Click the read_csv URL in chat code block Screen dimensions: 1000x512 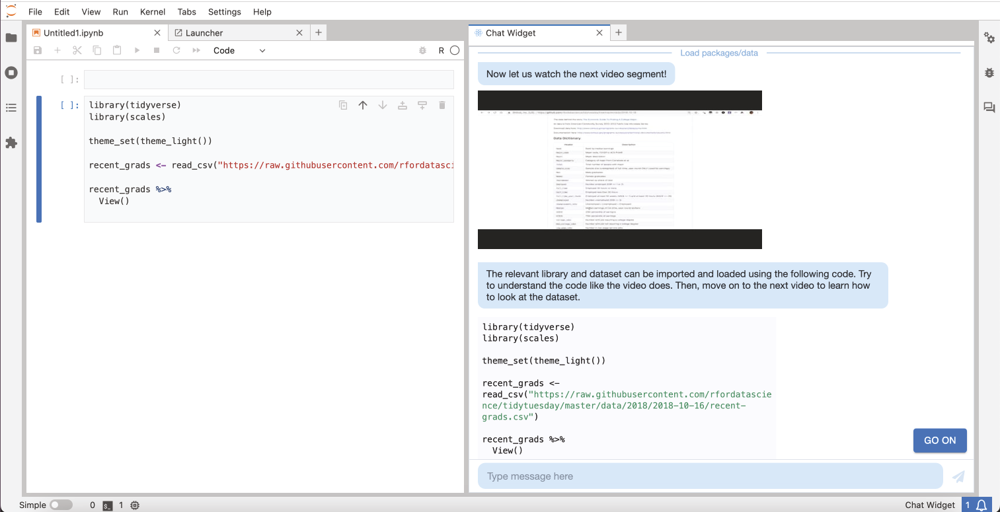[627, 406]
